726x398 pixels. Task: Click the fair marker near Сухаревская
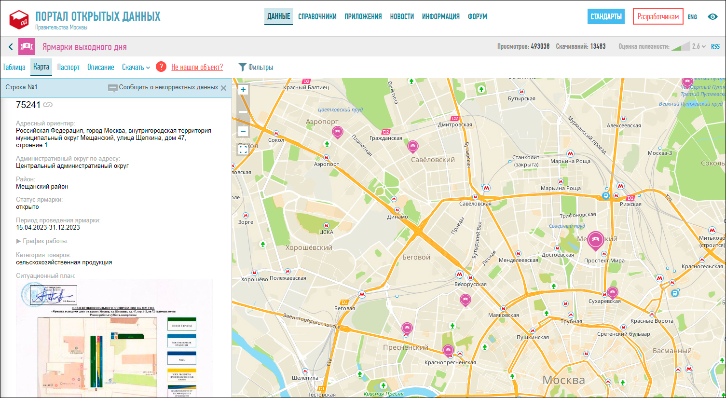(x=612, y=292)
